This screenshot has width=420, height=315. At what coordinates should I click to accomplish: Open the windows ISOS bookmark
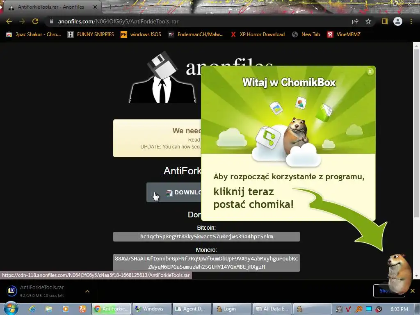(x=141, y=34)
